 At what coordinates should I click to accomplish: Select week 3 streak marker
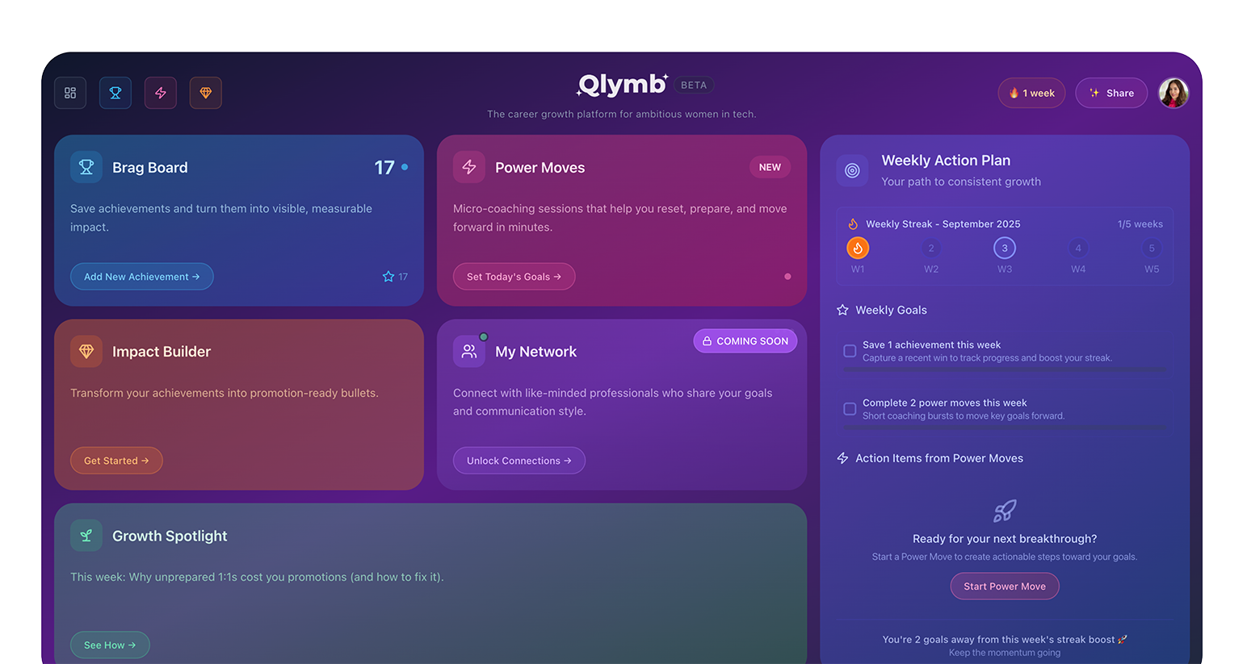(1005, 248)
